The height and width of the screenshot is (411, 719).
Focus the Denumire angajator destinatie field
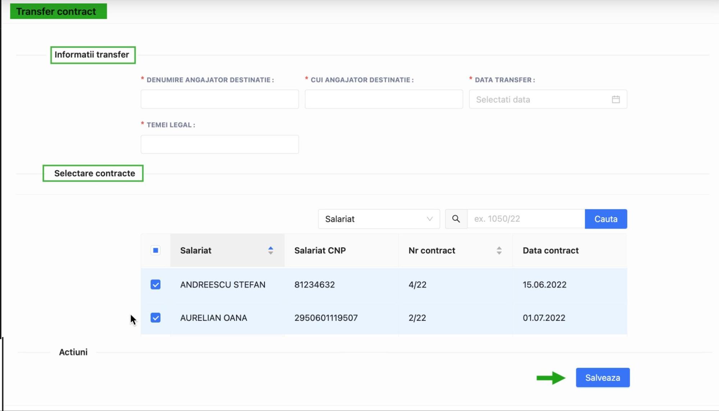(x=219, y=99)
